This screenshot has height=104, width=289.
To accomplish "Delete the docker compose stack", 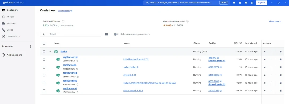I will click(280, 52).
